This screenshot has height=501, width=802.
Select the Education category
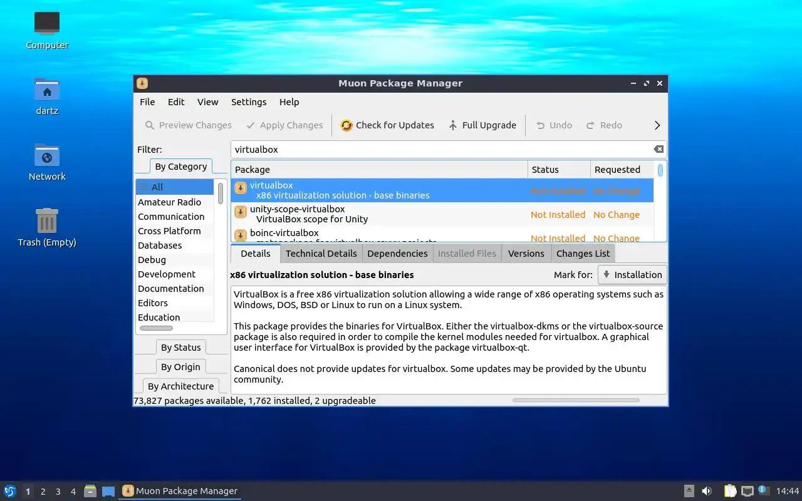pos(175,318)
